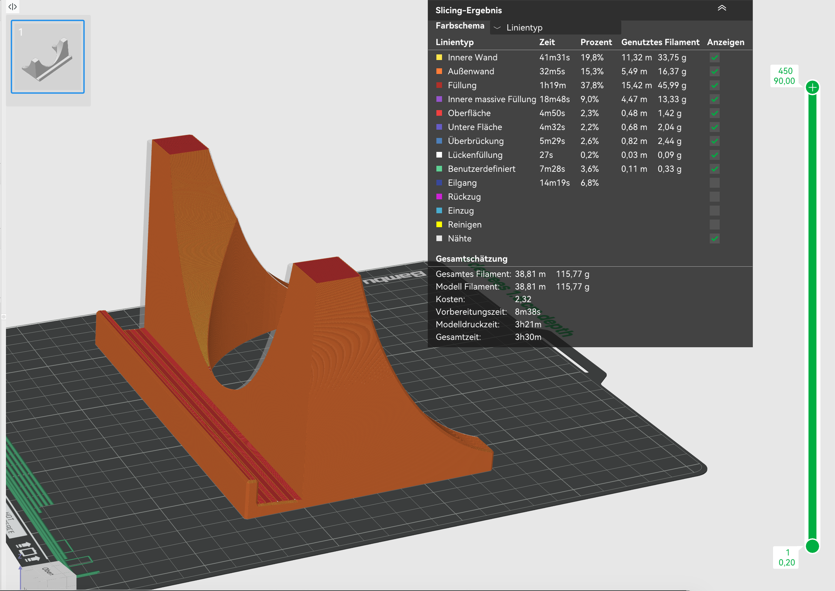
Task: Toggle the Untere Fläche display checkbox
Action: pyautogui.click(x=714, y=127)
